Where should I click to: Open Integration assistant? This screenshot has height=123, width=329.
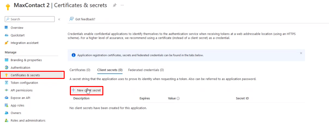tap(25, 43)
